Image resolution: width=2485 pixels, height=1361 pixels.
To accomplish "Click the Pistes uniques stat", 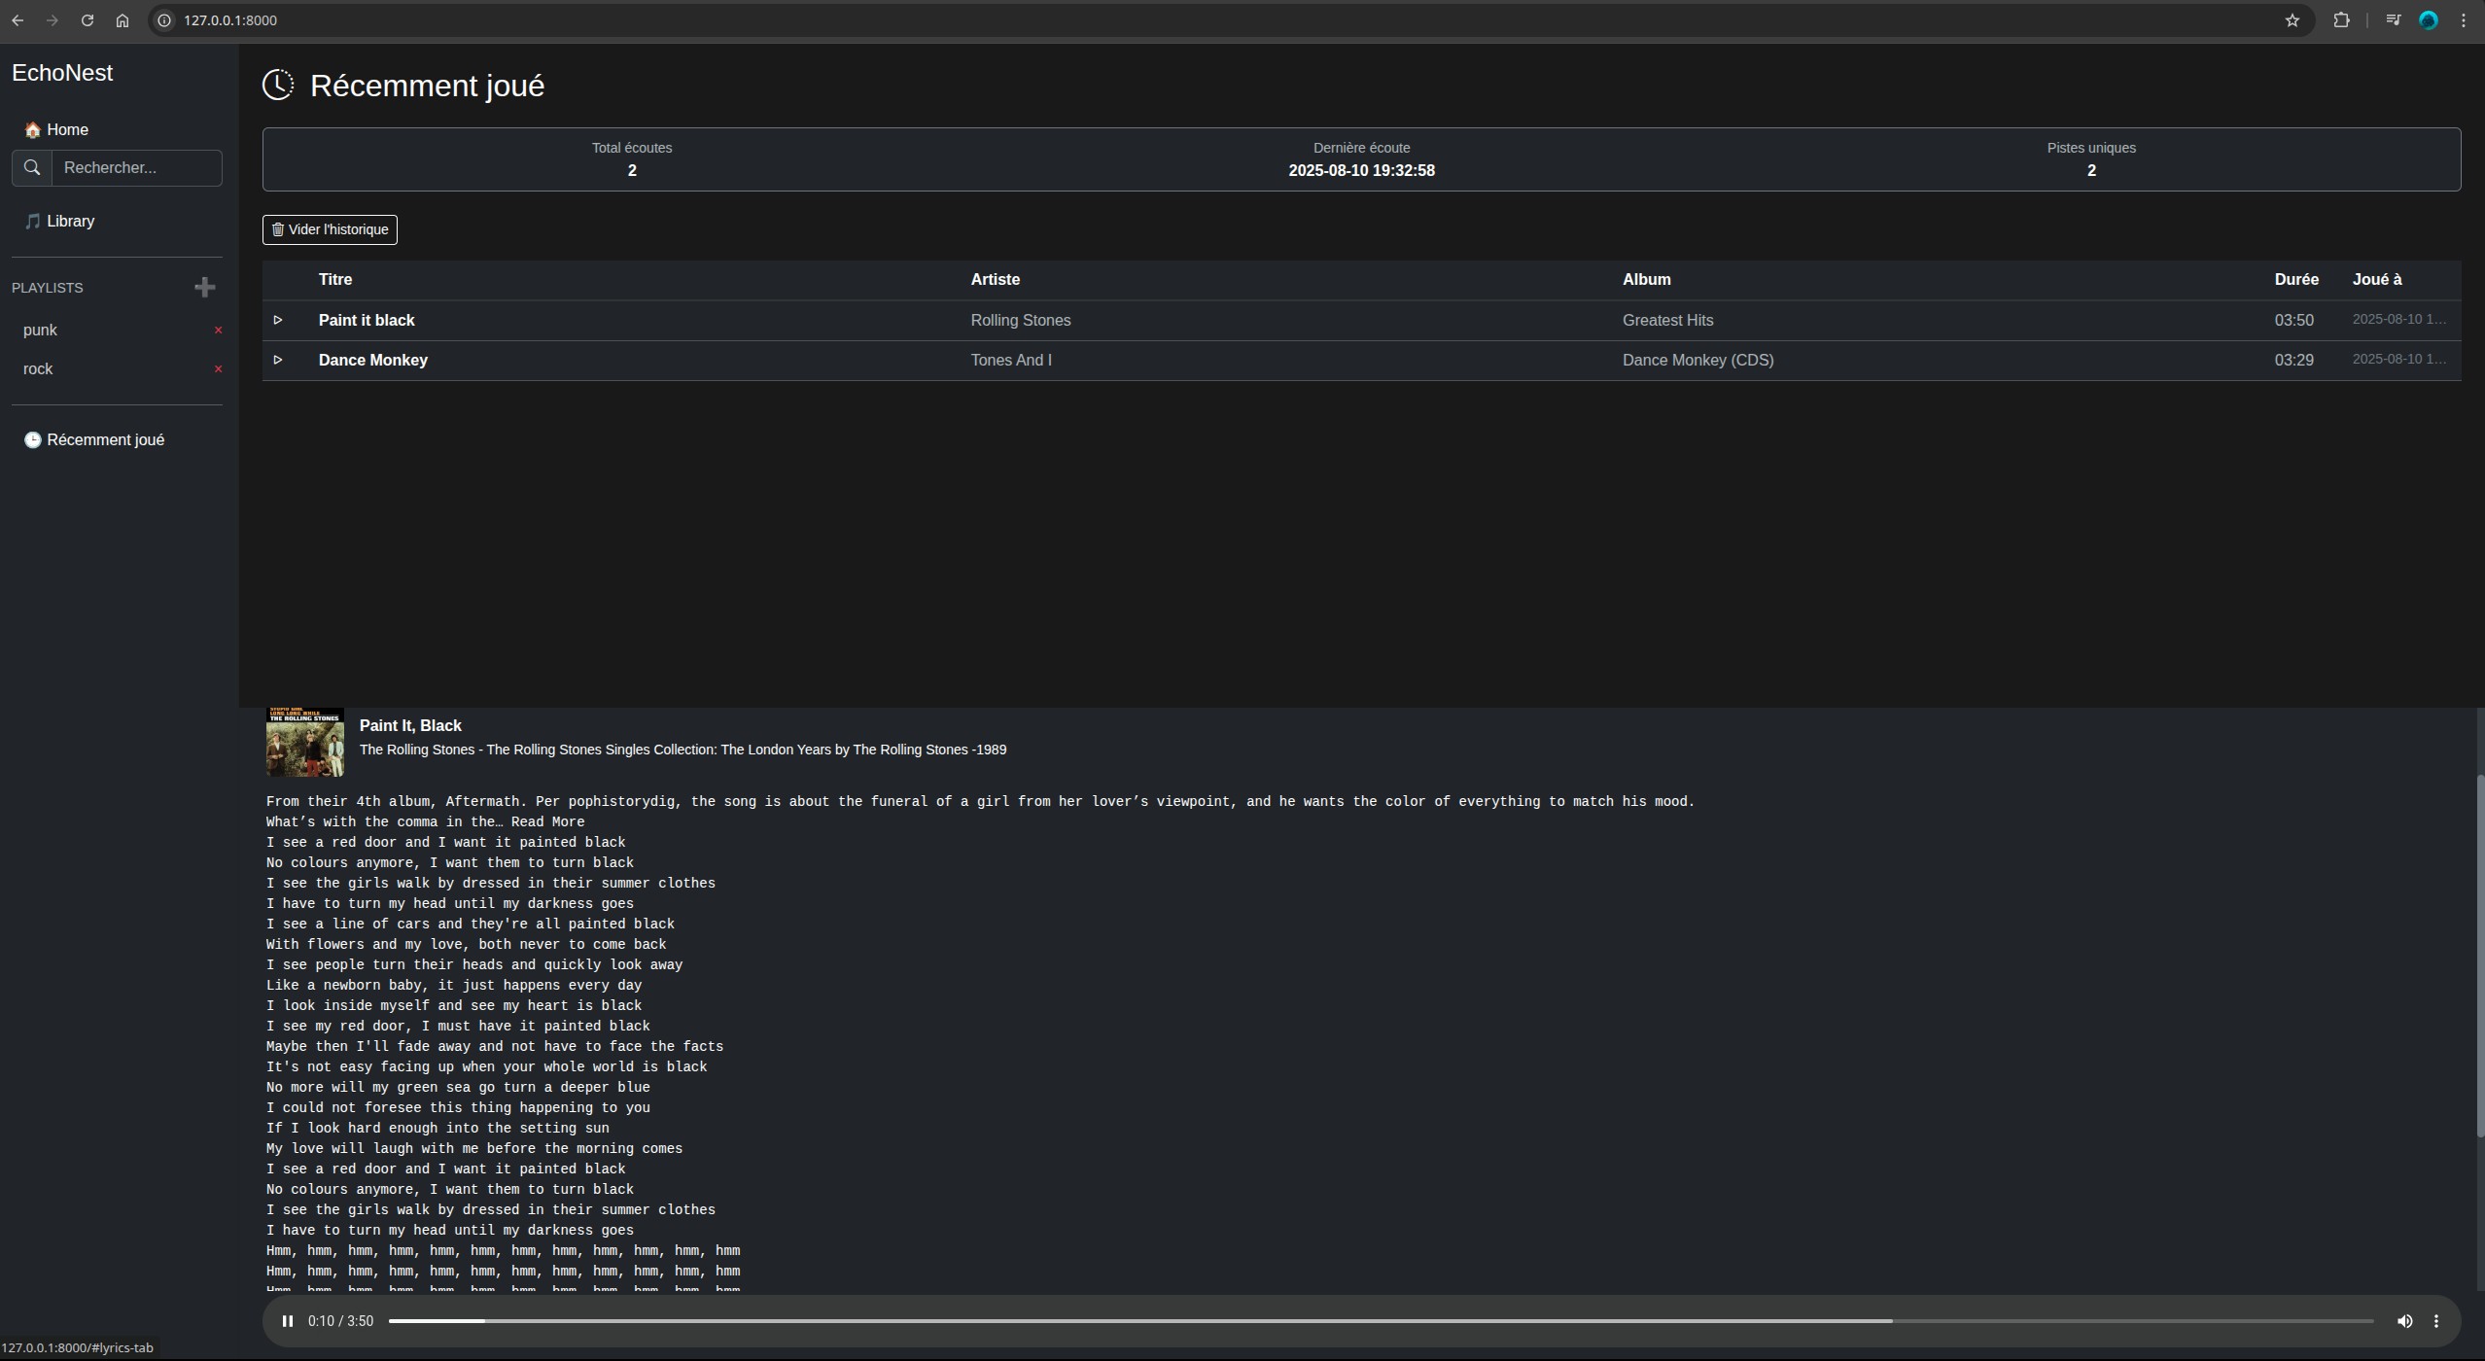I will click(2091, 159).
